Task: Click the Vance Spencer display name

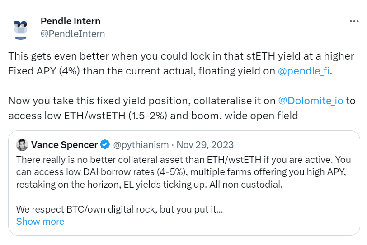Action: (64, 145)
